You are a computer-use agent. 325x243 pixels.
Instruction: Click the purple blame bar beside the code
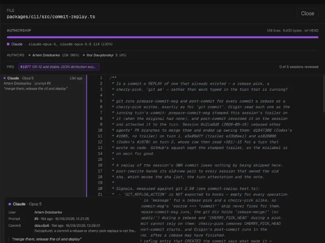click(87, 136)
